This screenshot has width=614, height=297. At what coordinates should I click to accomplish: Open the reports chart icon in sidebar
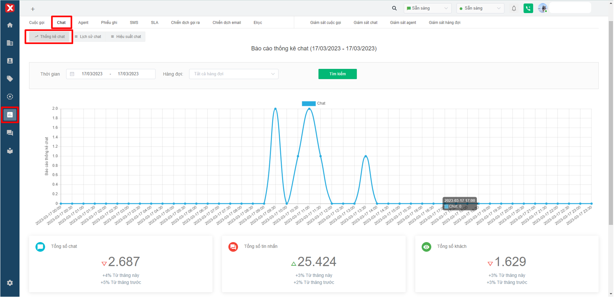point(10,115)
